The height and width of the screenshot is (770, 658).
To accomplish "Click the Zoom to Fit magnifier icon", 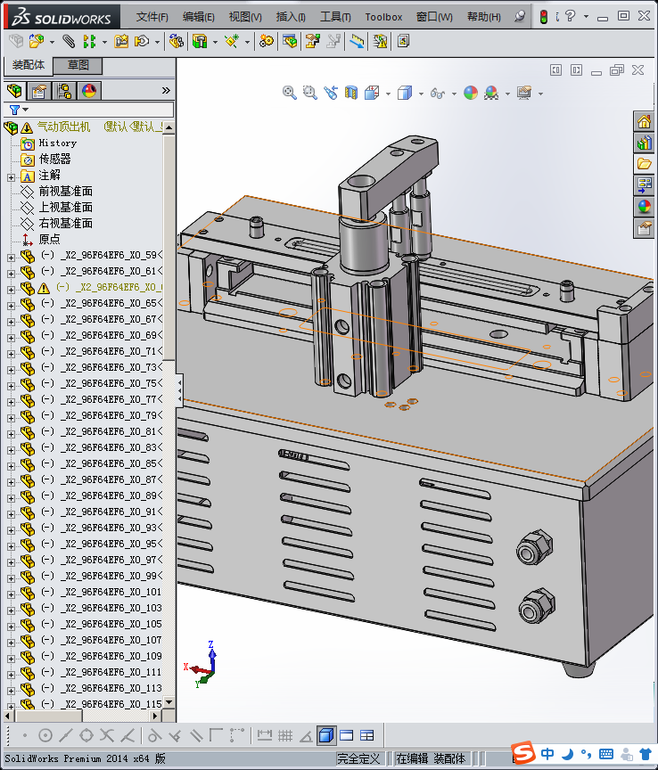I will pyautogui.click(x=289, y=93).
